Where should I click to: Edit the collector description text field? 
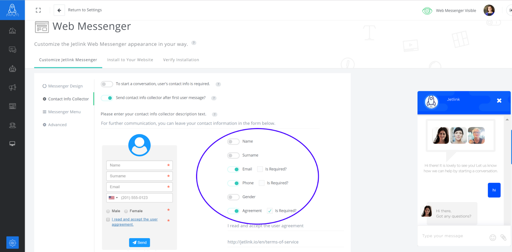click(210, 123)
